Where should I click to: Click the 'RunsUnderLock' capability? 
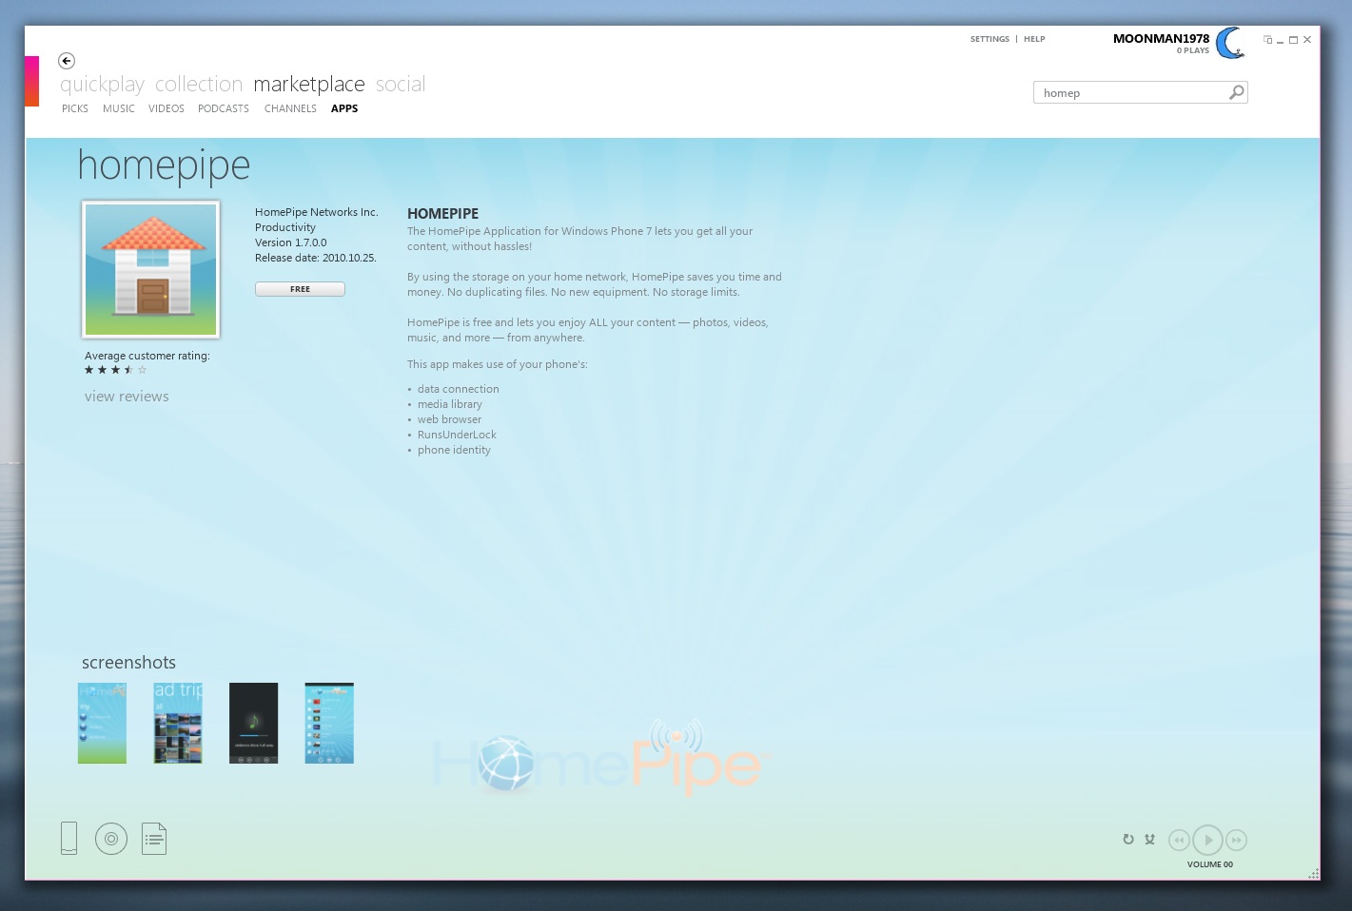click(x=457, y=435)
